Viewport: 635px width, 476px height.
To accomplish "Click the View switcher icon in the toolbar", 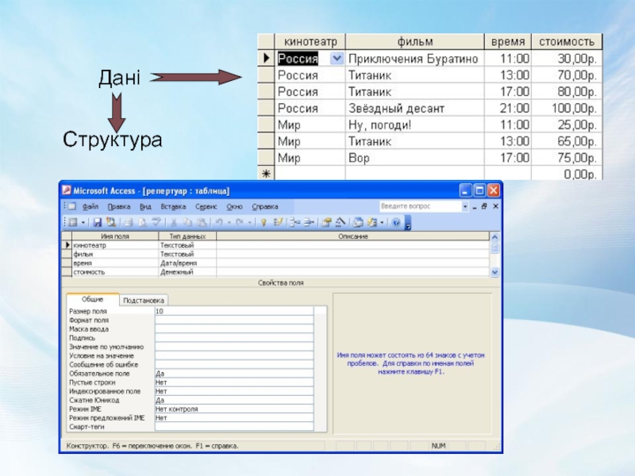I will pyautogui.click(x=72, y=223).
